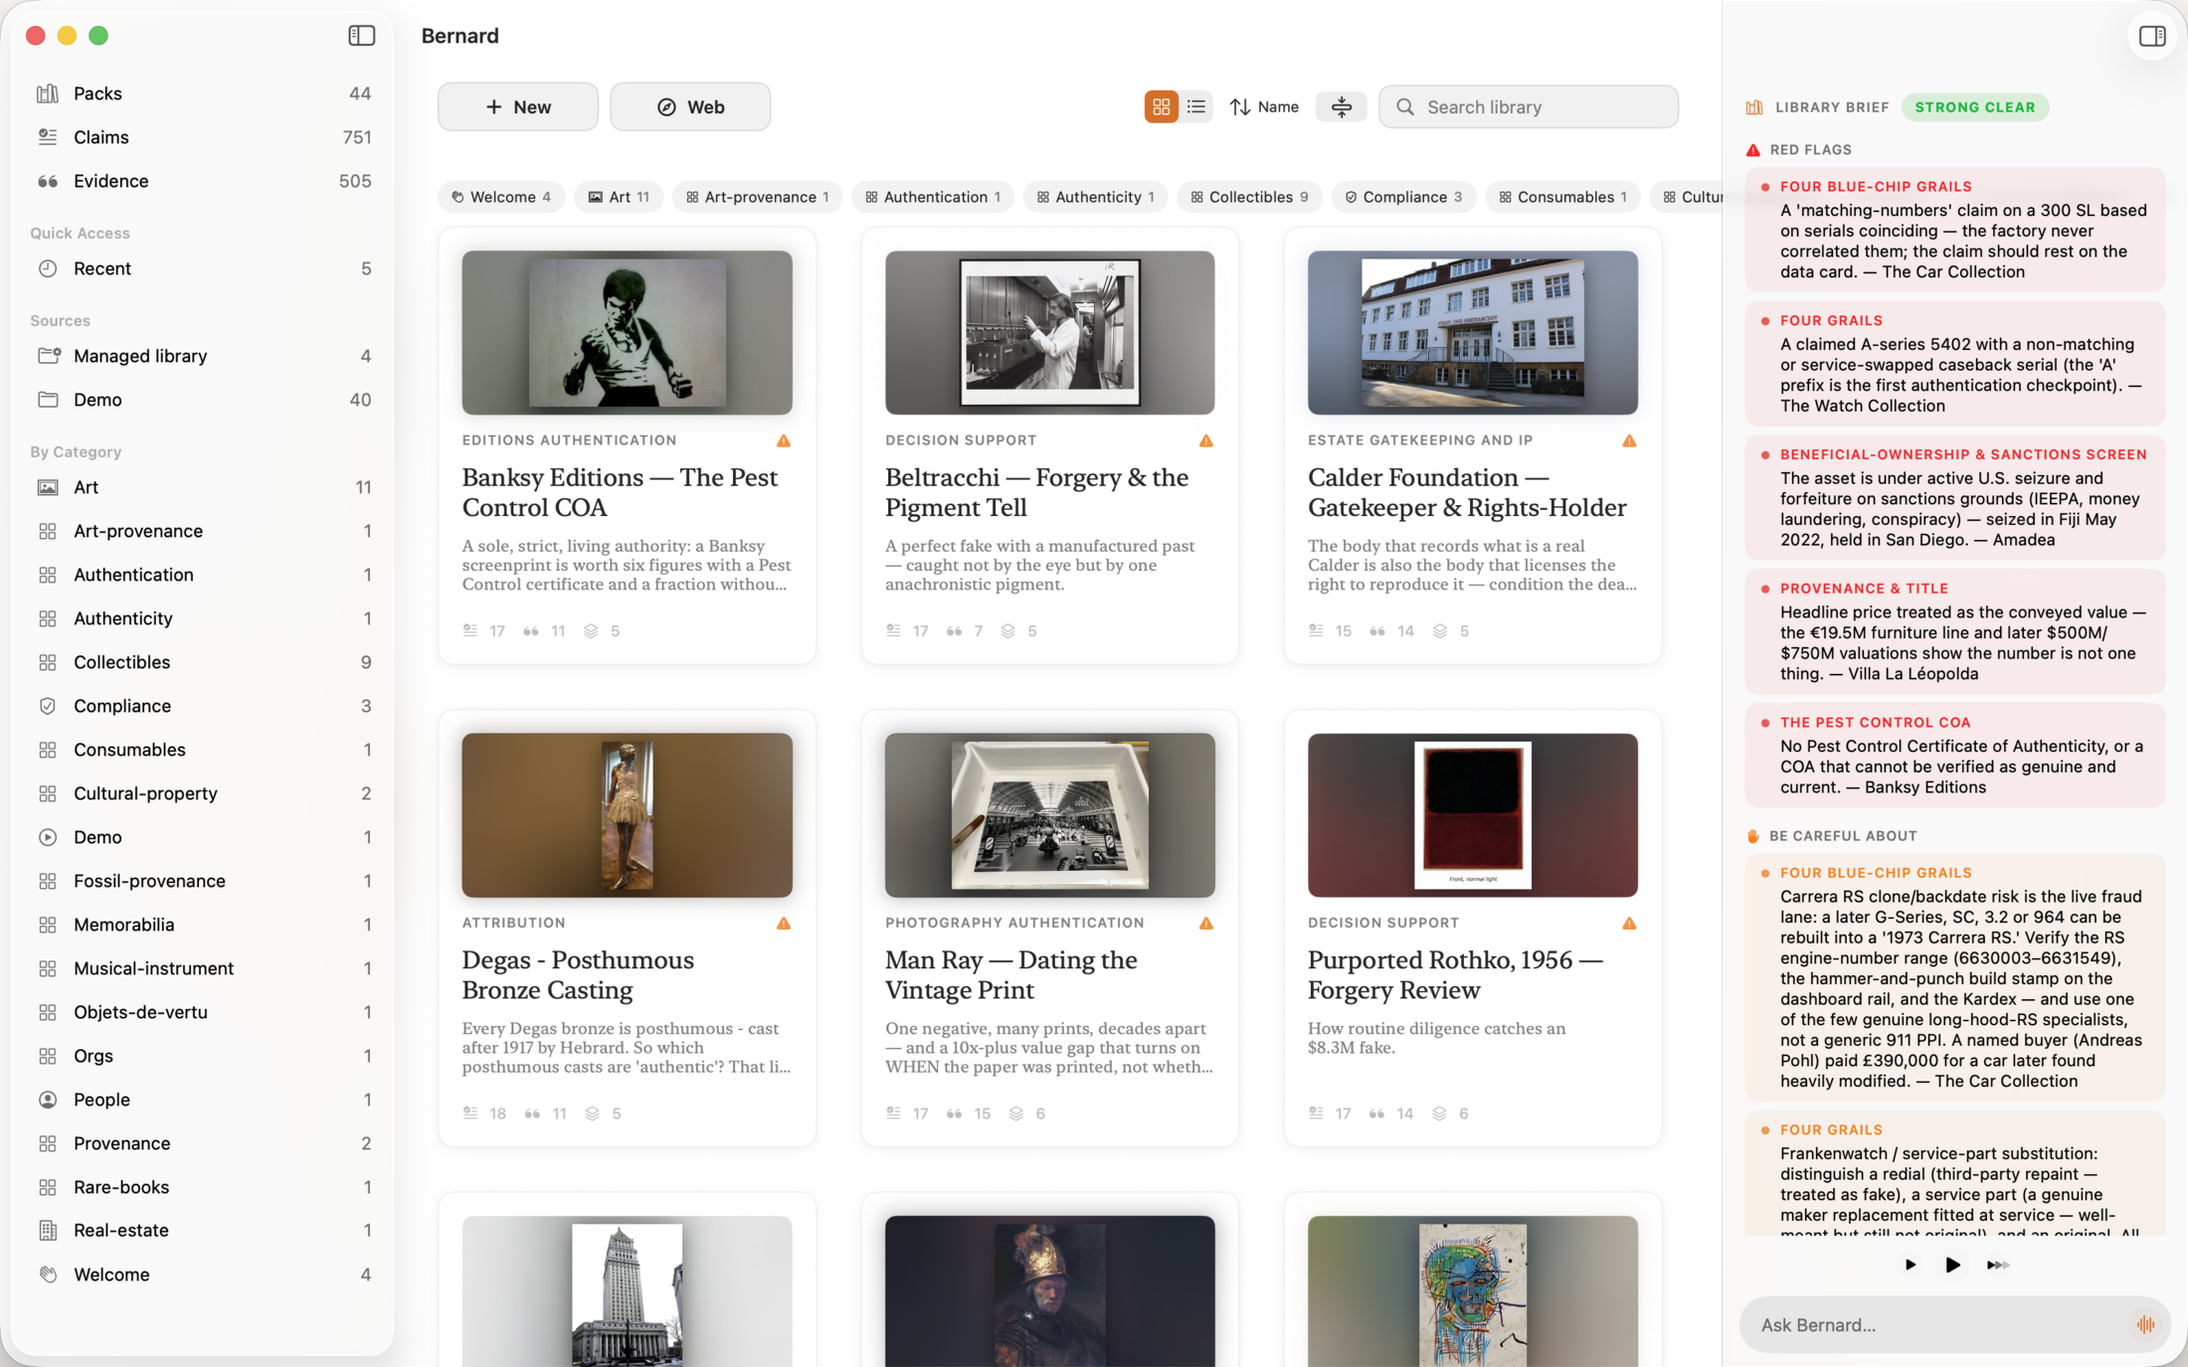Screen dimensions: 2188x1367
Task: Click the Library Brief icon
Action: click(1754, 107)
